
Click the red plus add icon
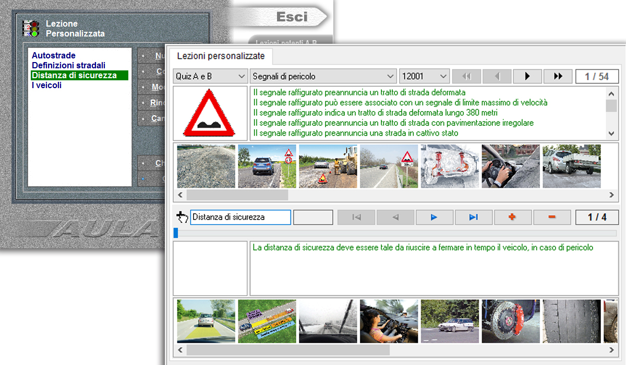512,217
